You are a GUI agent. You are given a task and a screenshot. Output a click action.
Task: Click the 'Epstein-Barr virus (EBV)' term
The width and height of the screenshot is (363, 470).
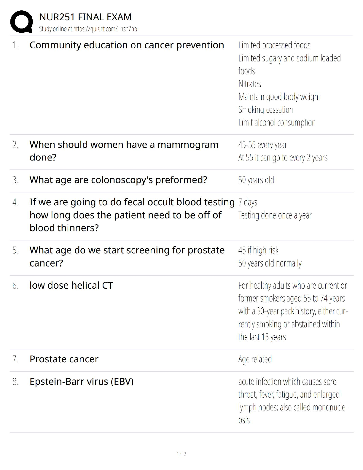tap(82, 382)
